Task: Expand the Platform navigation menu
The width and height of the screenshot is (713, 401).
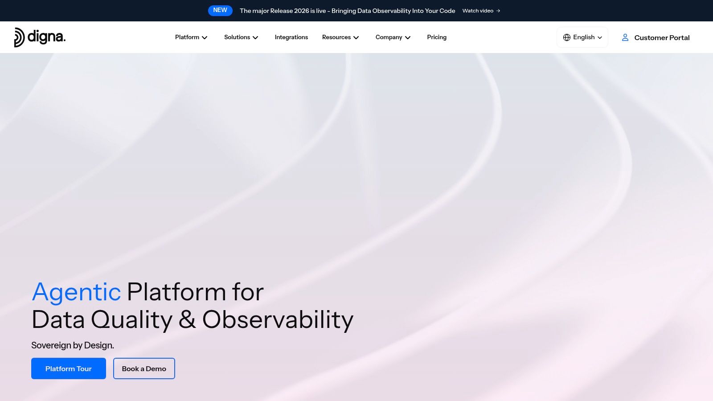Action: coord(191,37)
